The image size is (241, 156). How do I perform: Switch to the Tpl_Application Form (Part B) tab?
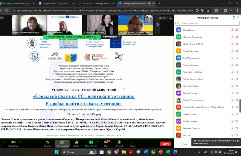point(56,3)
